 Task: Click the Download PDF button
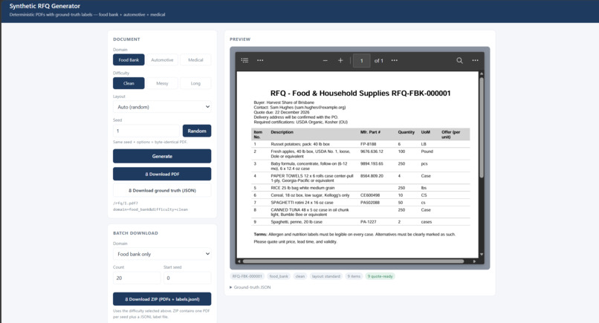162,174
